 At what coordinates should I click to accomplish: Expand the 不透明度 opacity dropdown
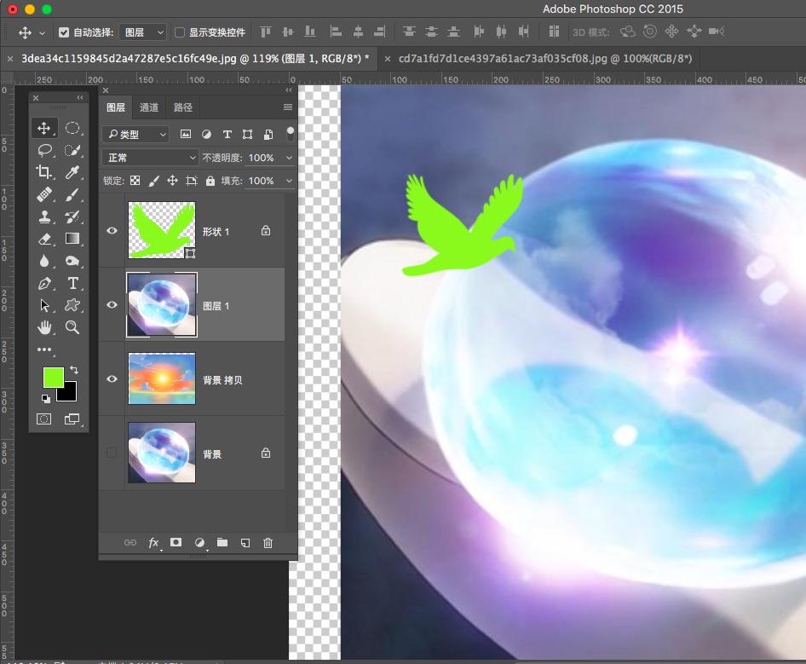coord(290,158)
